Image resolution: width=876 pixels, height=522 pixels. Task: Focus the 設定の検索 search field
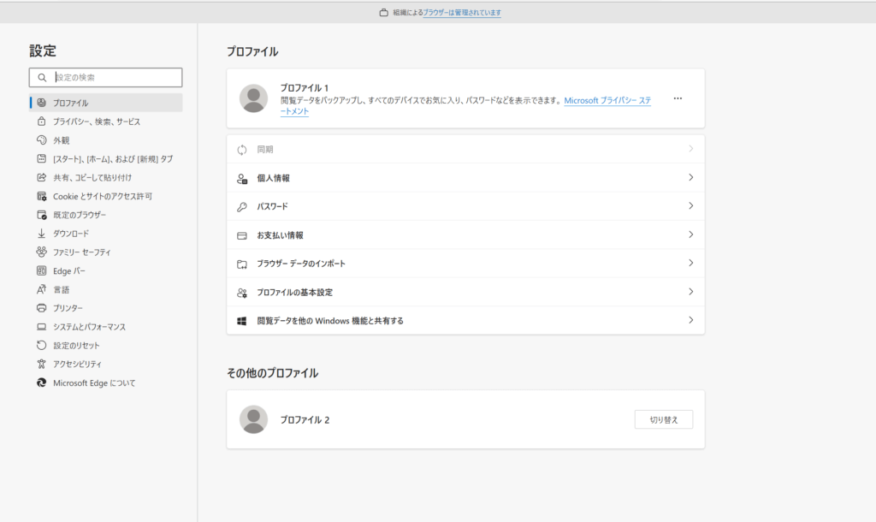(x=115, y=77)
